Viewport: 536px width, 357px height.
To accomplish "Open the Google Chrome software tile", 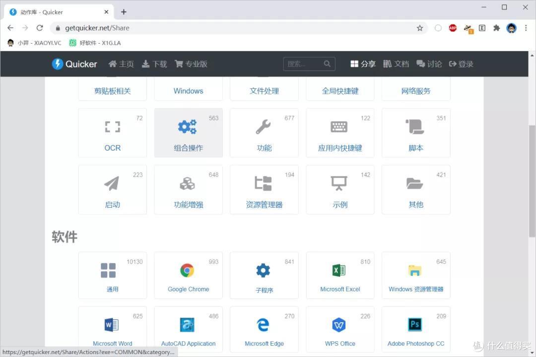I will pos(189,275).
